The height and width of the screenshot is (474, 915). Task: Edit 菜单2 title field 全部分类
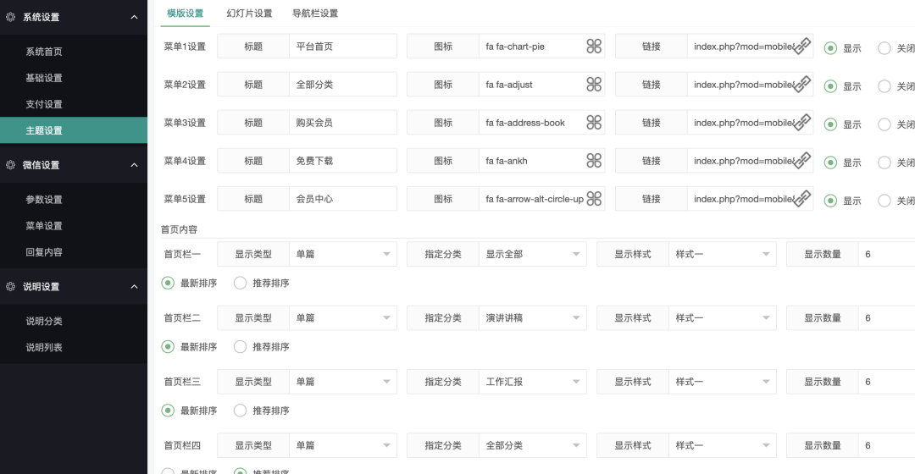[x=342, y=85]
